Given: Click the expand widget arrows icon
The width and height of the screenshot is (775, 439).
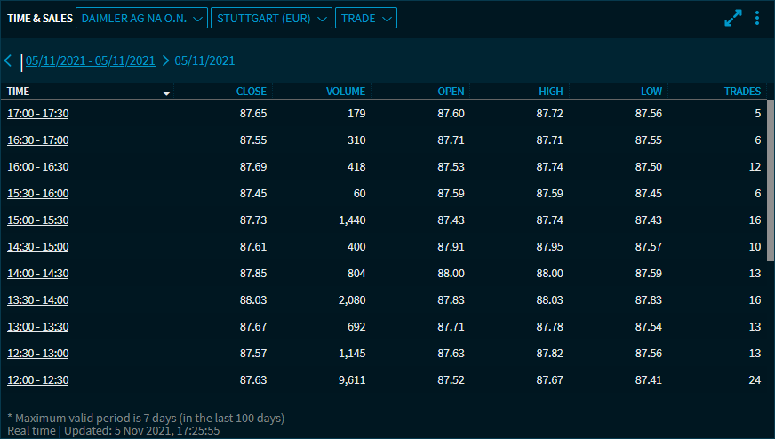Looking at the screenshot, I should click(733, 18).
